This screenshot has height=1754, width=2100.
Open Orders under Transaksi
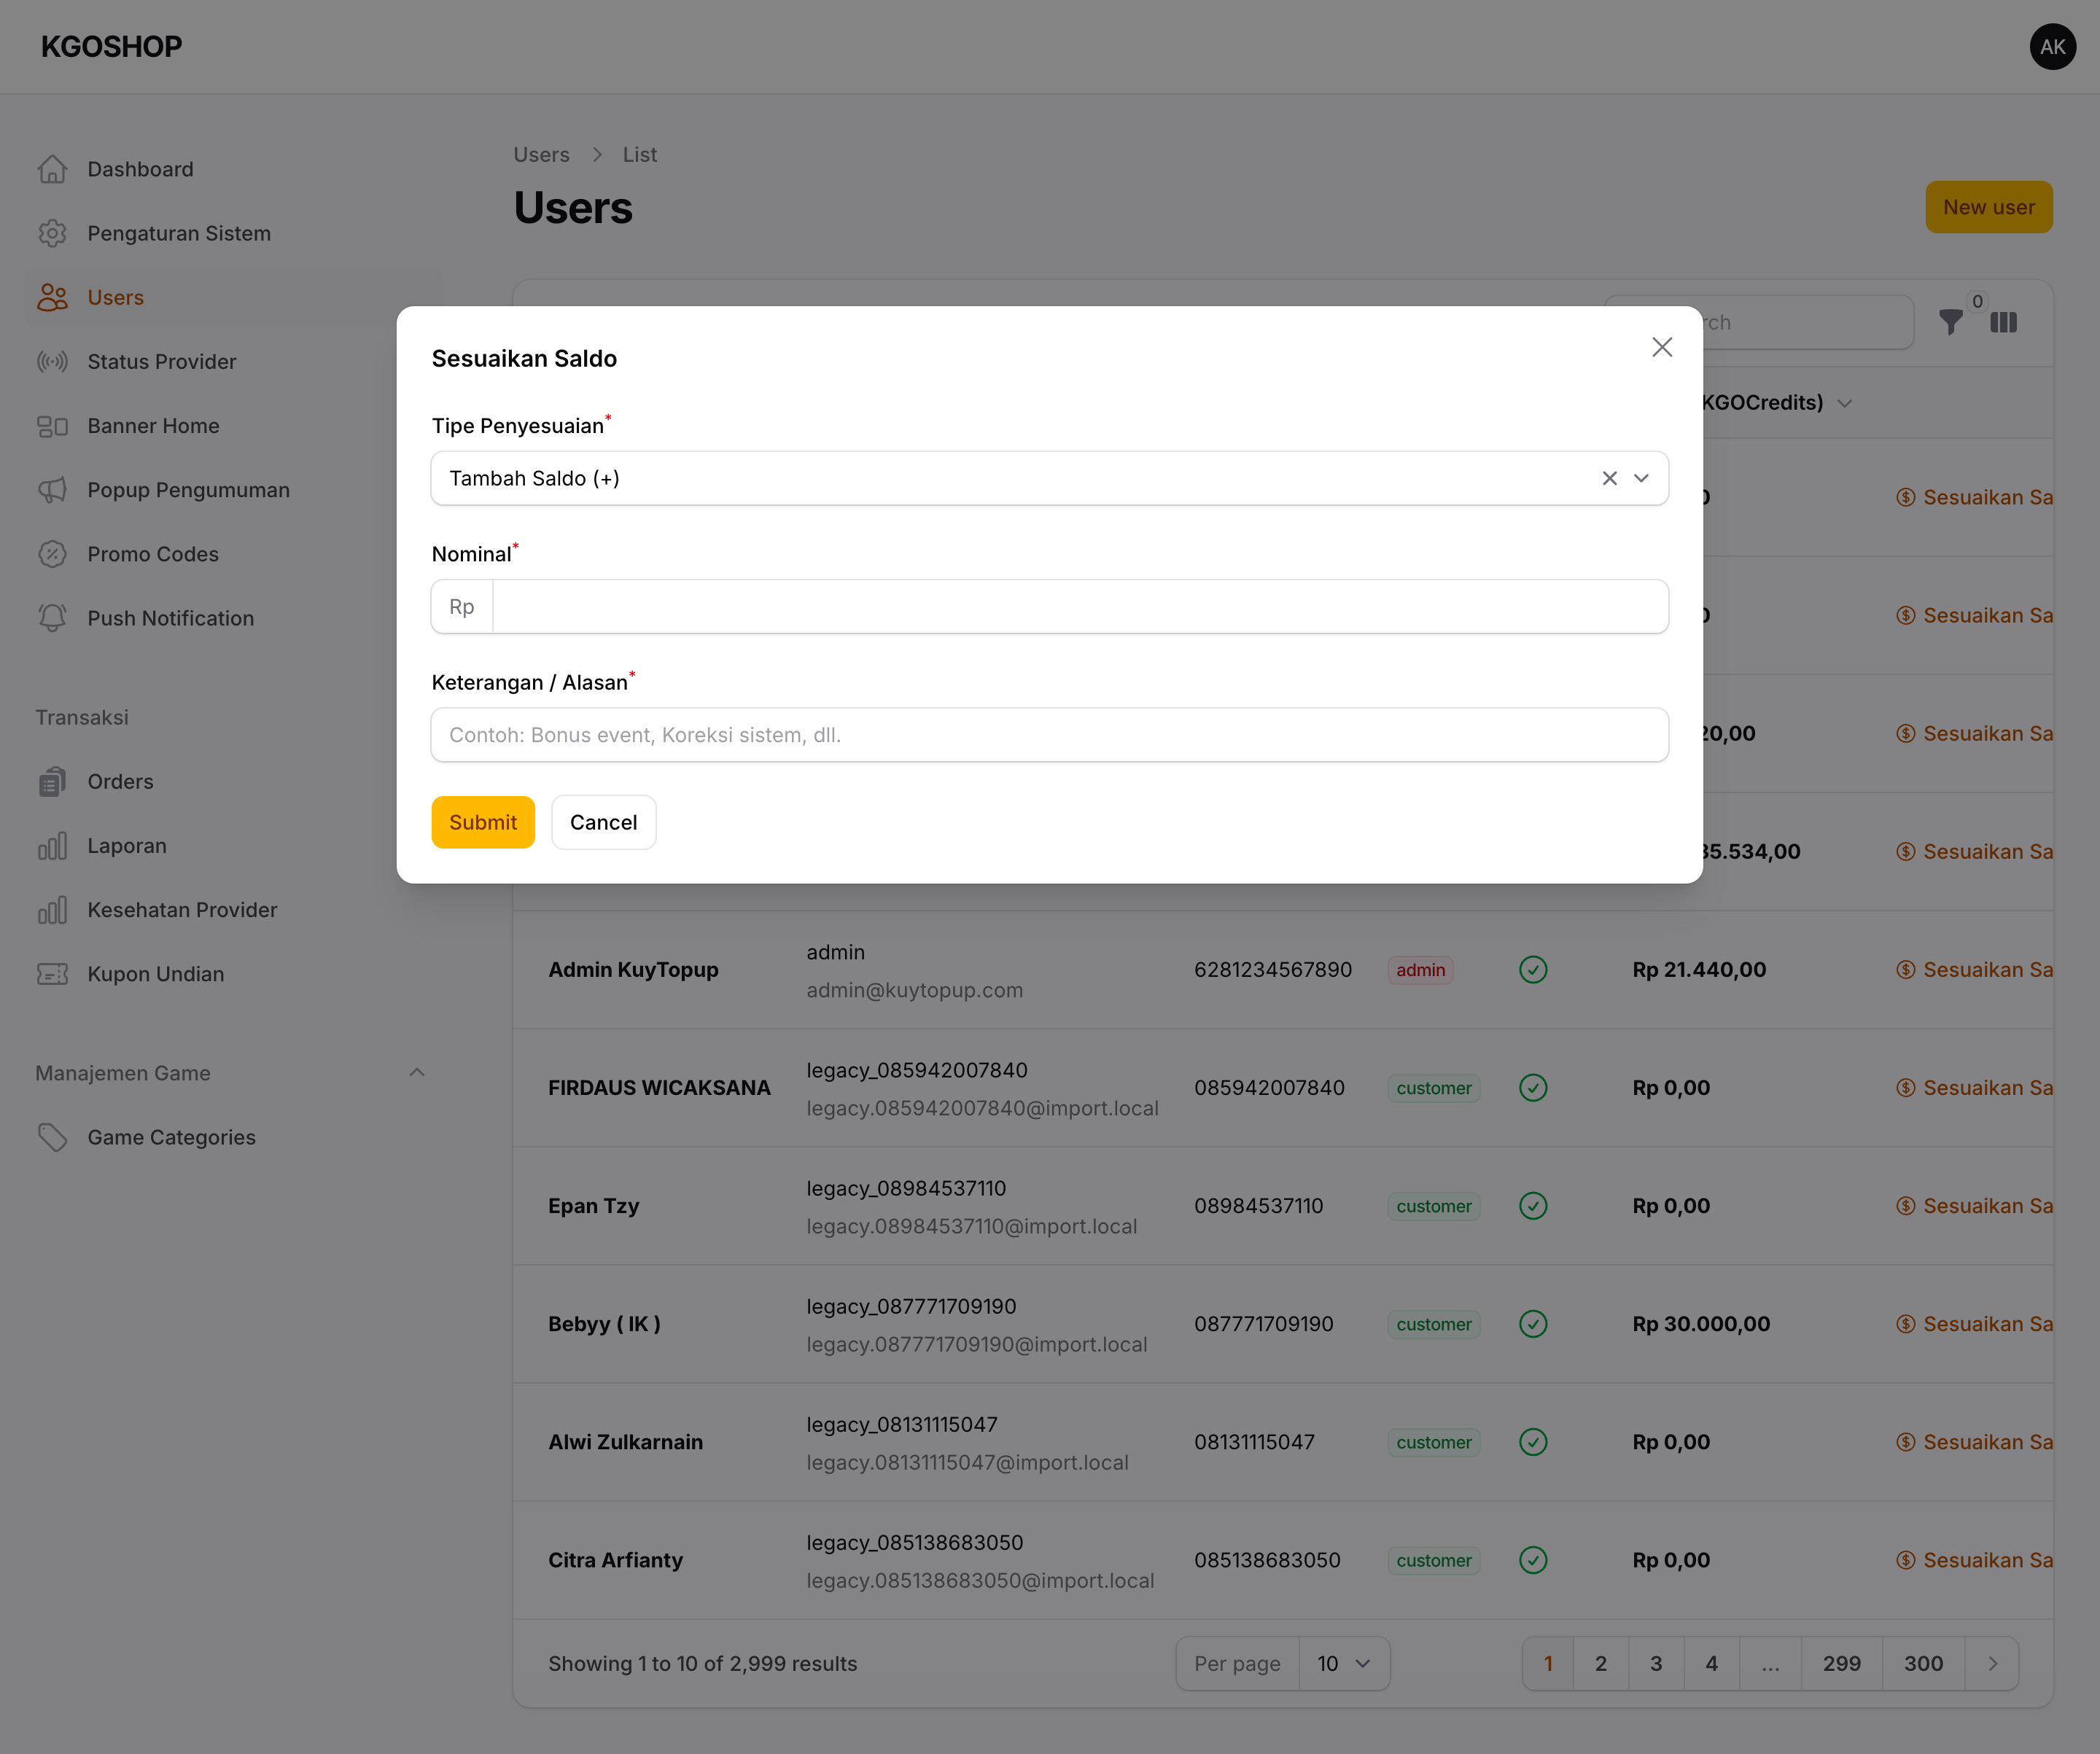(x=233, y=781)
